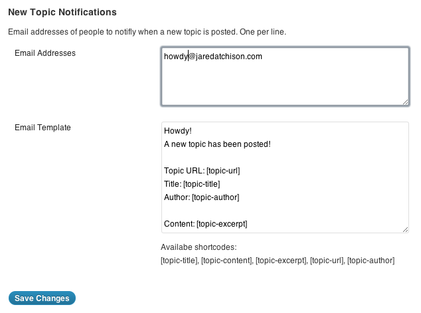Viewport: 421px width, 313px height.
Task: Grab the Email Addresses textarea resize handle
Action: tap(405, 101)
